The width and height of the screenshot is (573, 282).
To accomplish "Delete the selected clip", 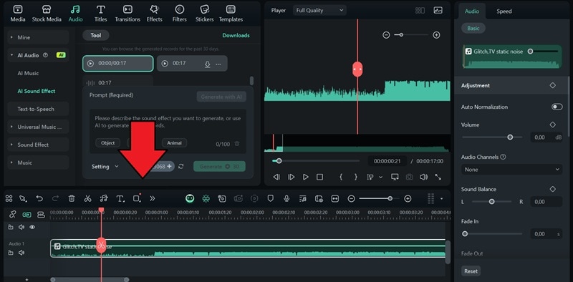I will tap(72, 198).
